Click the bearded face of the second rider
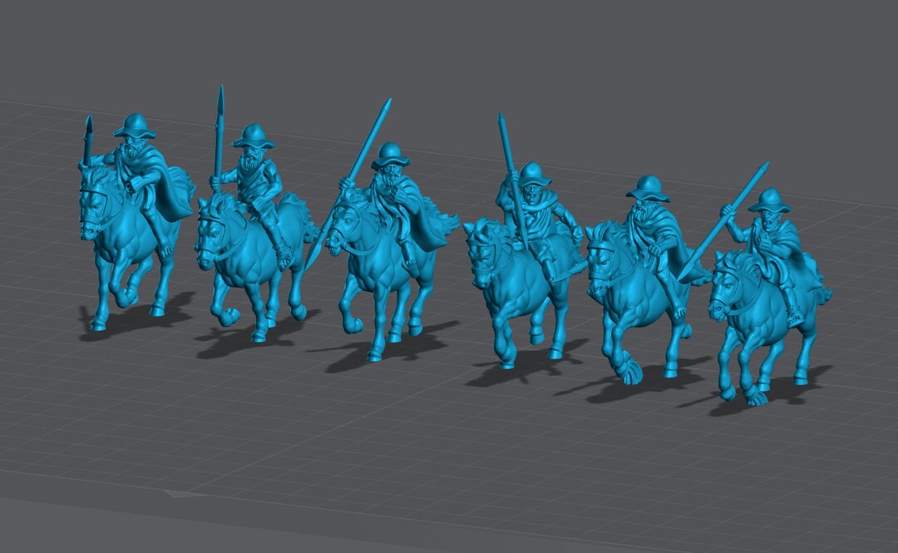This screenshot has width=898, height=553. [x=249, y=158]
